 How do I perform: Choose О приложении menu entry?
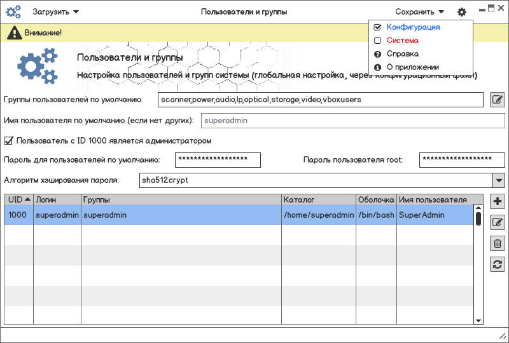pyautogui.click(x=412, y=67)
